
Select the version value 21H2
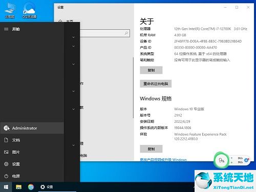[x=178, y=115]
